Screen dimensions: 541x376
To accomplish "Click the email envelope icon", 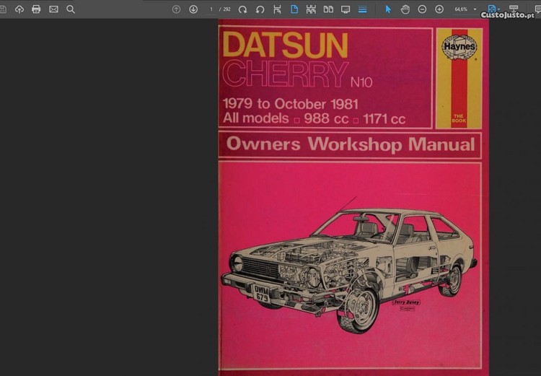I will 53,9.
